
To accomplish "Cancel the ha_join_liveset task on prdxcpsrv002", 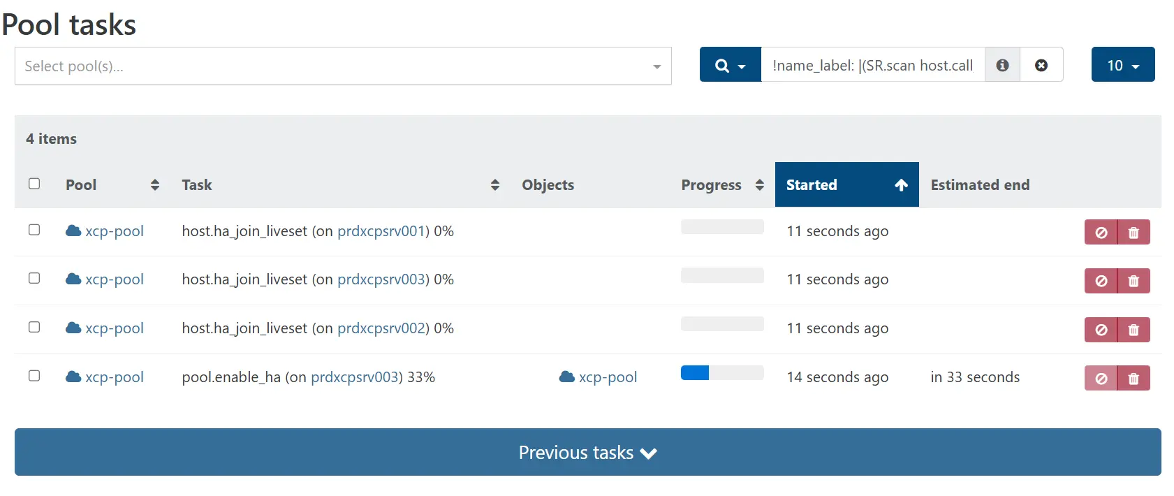I will 1101,330.
